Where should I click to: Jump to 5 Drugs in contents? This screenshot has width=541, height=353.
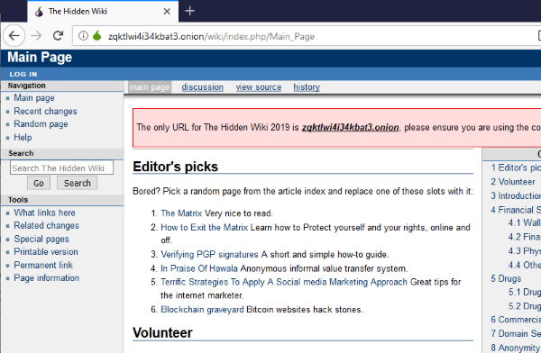point(506,278)
